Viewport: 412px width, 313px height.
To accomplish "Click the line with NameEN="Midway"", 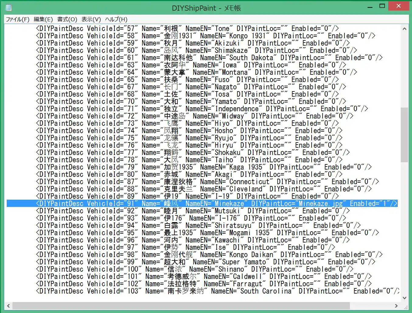I will click(x=194, y=116).
